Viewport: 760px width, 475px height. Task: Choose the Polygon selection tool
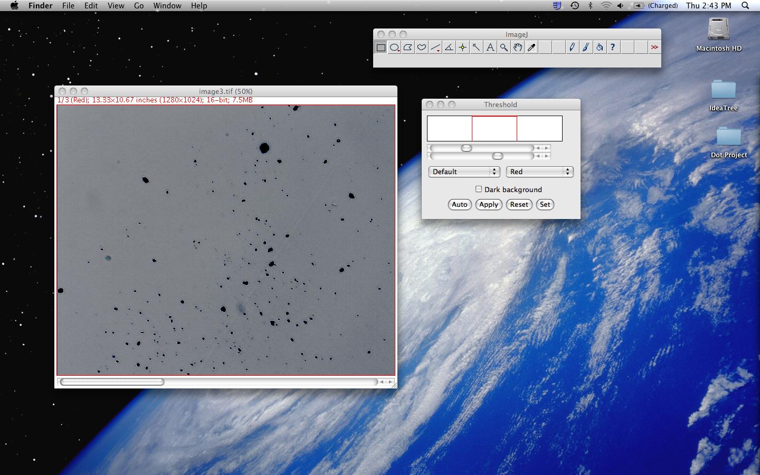pos(408,47)
